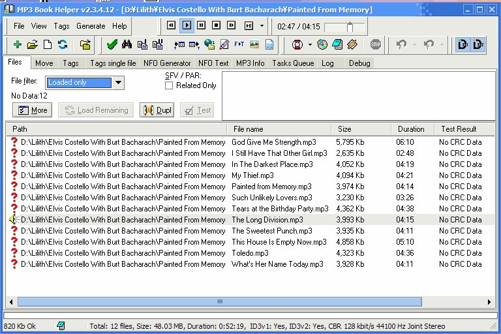Viewport: 501px width, 334px height.
Task: Open the undo F dropdown arrow
Action: [x=414, y=45]
